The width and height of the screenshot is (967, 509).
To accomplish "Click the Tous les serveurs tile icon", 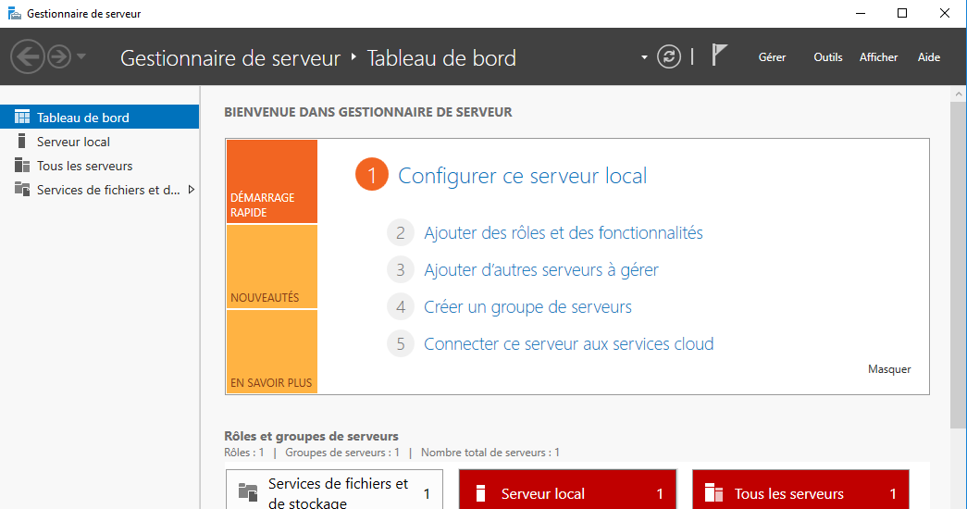I will pos(713,493).
